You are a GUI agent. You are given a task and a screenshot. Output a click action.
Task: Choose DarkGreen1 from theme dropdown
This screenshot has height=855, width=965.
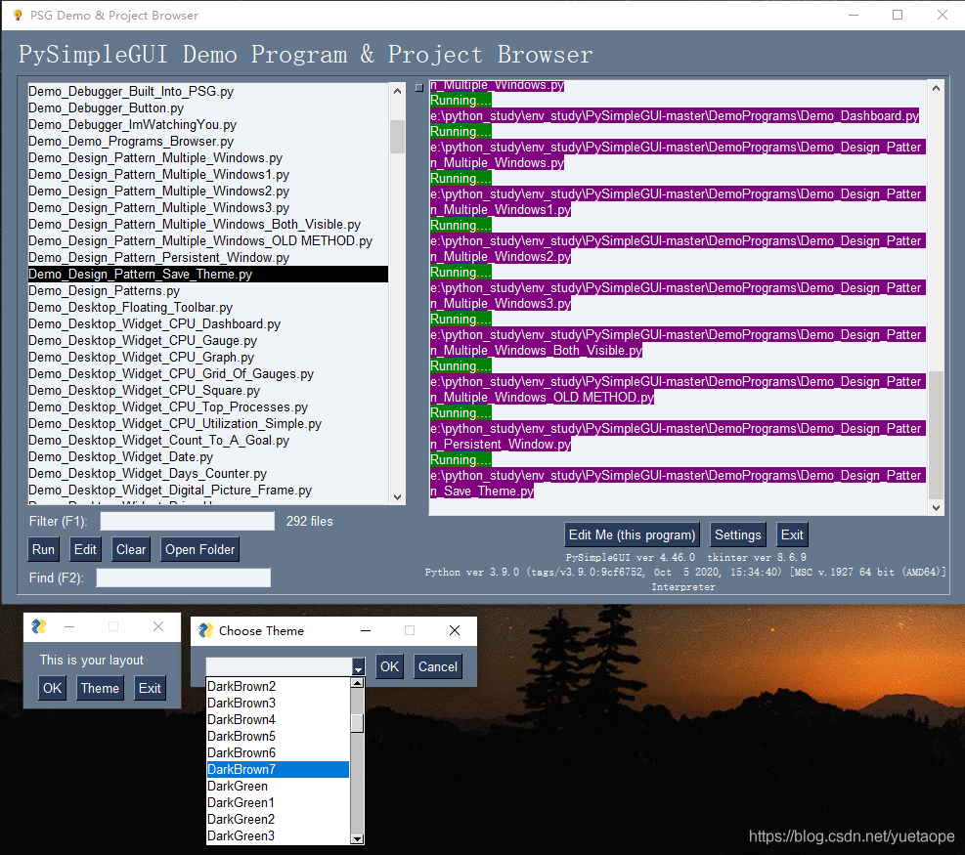tap(279, 802)
